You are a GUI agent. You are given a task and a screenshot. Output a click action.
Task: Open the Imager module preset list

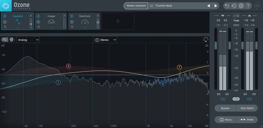click(38, 27)
